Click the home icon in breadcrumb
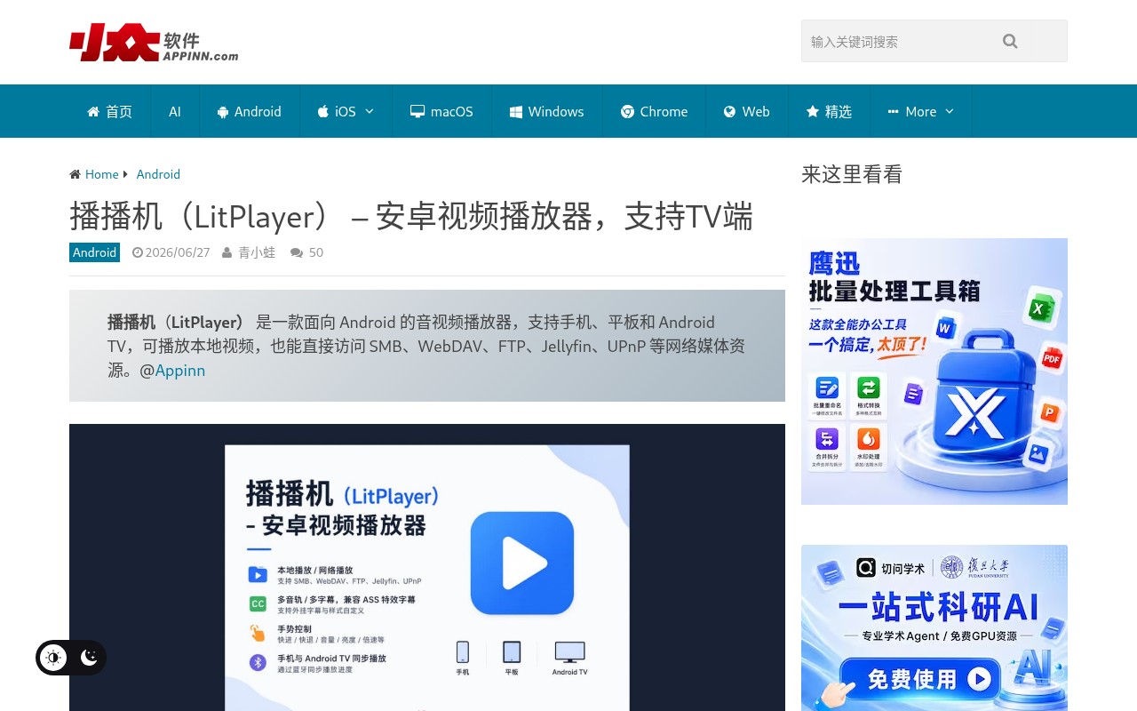Image resolution: width=1137 pixels, height=711 pixels. click(76, 174)
